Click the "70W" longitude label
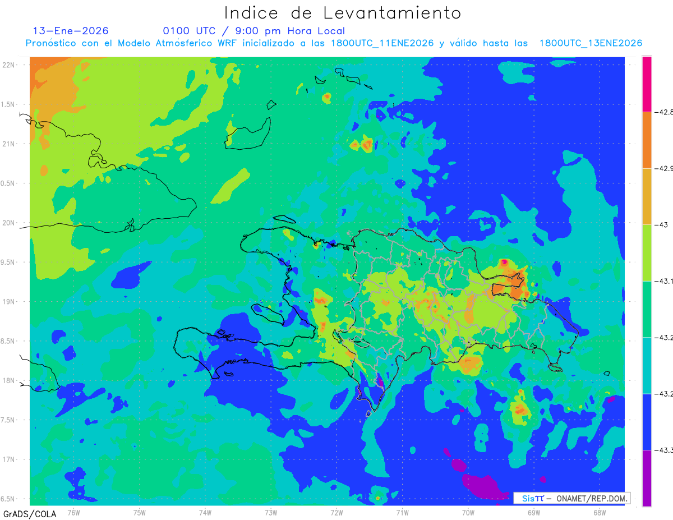 468,512
